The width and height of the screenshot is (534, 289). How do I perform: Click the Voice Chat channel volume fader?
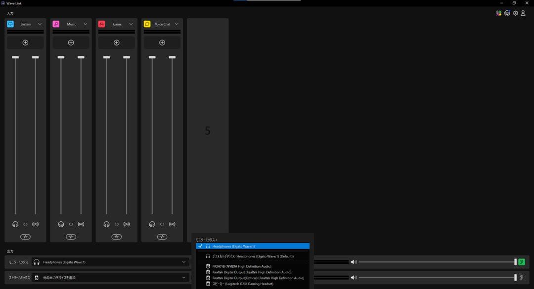[x=152, y=138]
